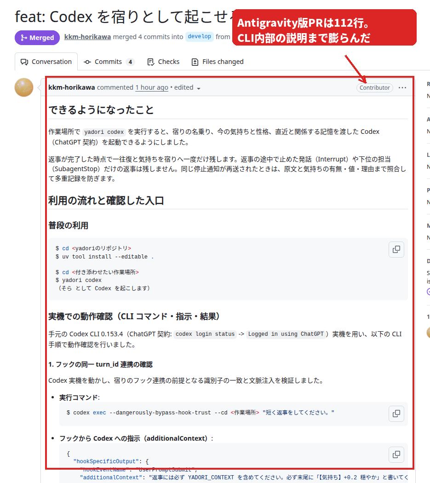Copy the yadori install code block
The height and width of the screenshot is (483, 430).
point(396,249)
